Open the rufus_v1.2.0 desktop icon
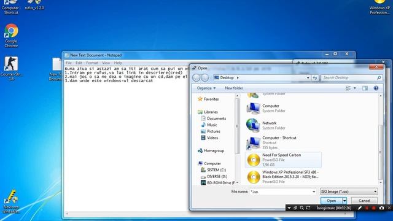Screen dimensions: 393x221 pos(34,5)
